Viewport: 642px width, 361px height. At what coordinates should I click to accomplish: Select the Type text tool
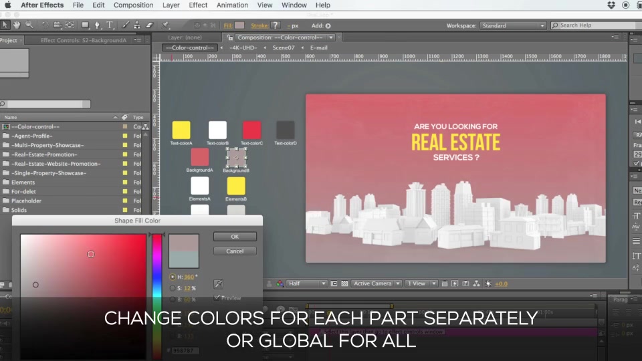click(x=110, y=25)
